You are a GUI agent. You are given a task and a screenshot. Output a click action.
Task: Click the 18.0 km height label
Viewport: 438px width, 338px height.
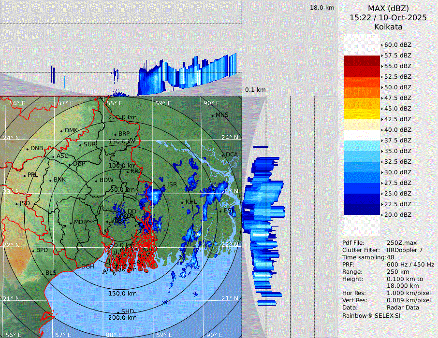point(322,8)
